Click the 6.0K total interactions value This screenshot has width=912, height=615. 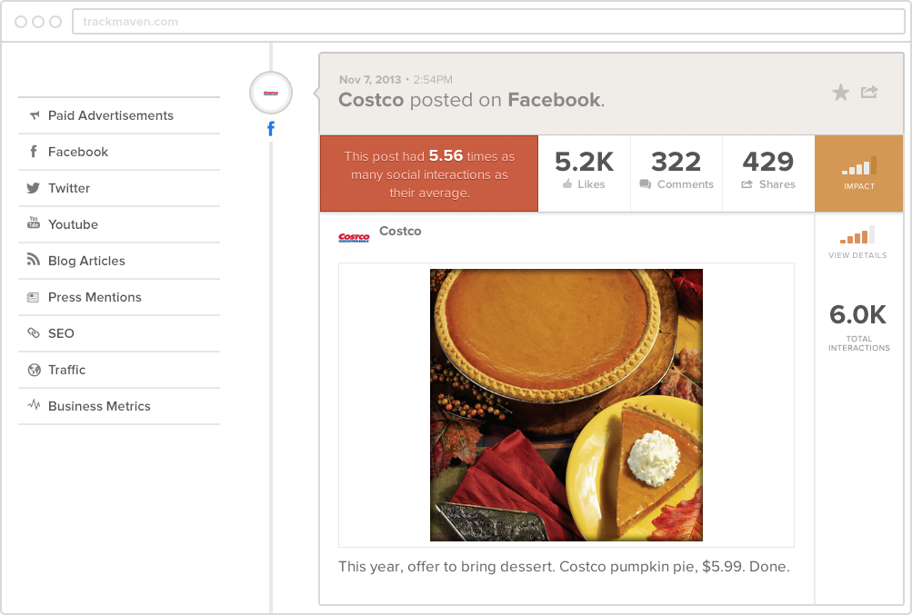click(x=858, y=314)
